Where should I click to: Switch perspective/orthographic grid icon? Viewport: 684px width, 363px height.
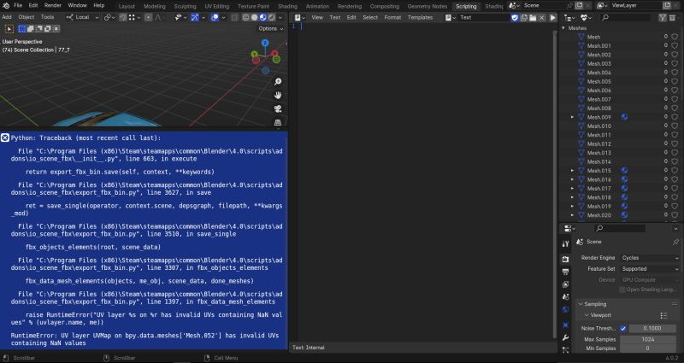(x=278, y=122)
